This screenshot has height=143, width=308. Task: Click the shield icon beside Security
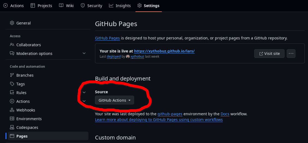(x=83, y=5)
